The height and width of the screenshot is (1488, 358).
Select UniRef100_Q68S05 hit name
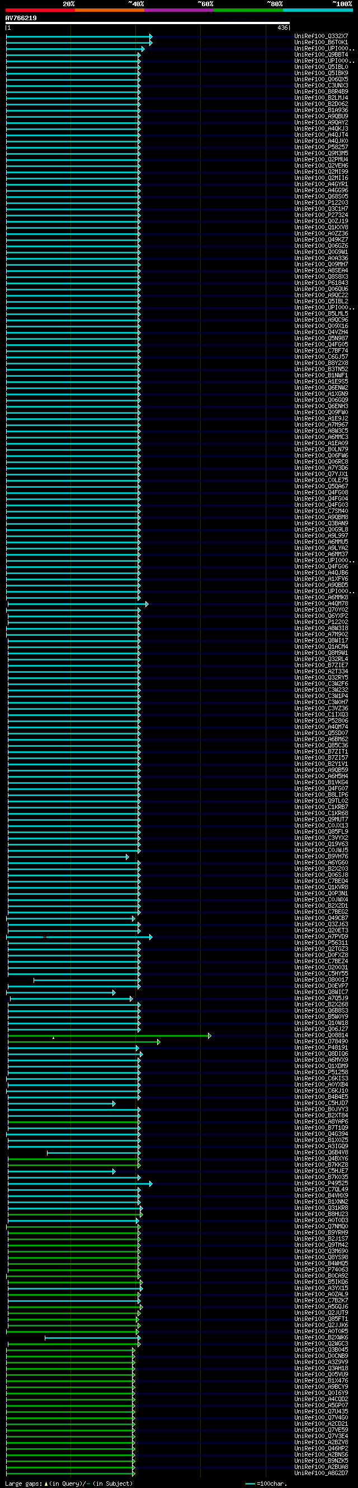click(x=321, y=196)
